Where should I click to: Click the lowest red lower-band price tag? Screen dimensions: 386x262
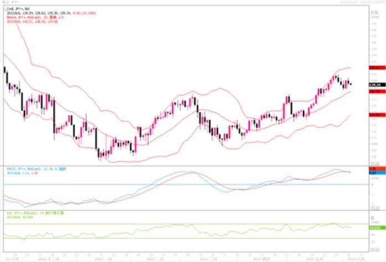point(373,115)
